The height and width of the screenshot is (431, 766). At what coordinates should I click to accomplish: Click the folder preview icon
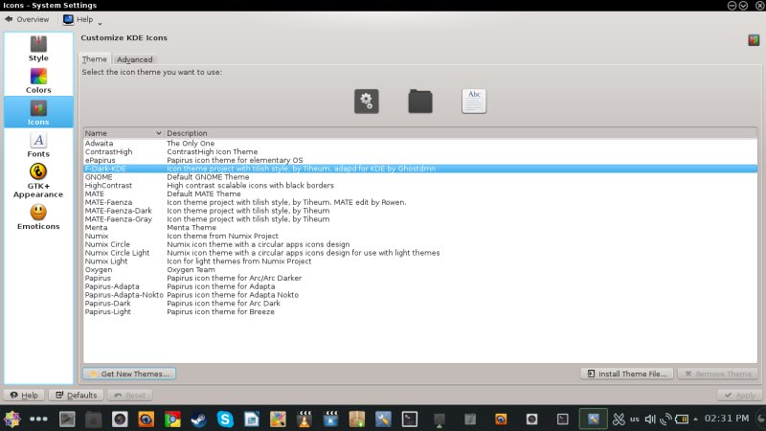click(419, 101)
